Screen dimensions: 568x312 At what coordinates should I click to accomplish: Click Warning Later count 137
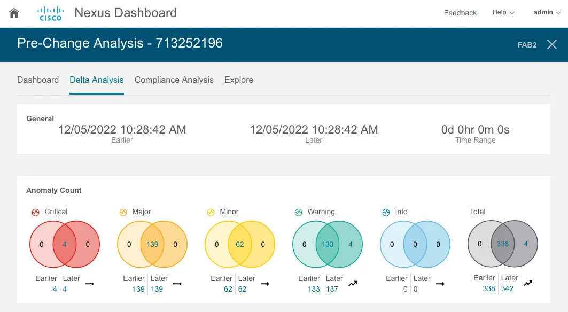pyautogui.click(x=332, y=289)
